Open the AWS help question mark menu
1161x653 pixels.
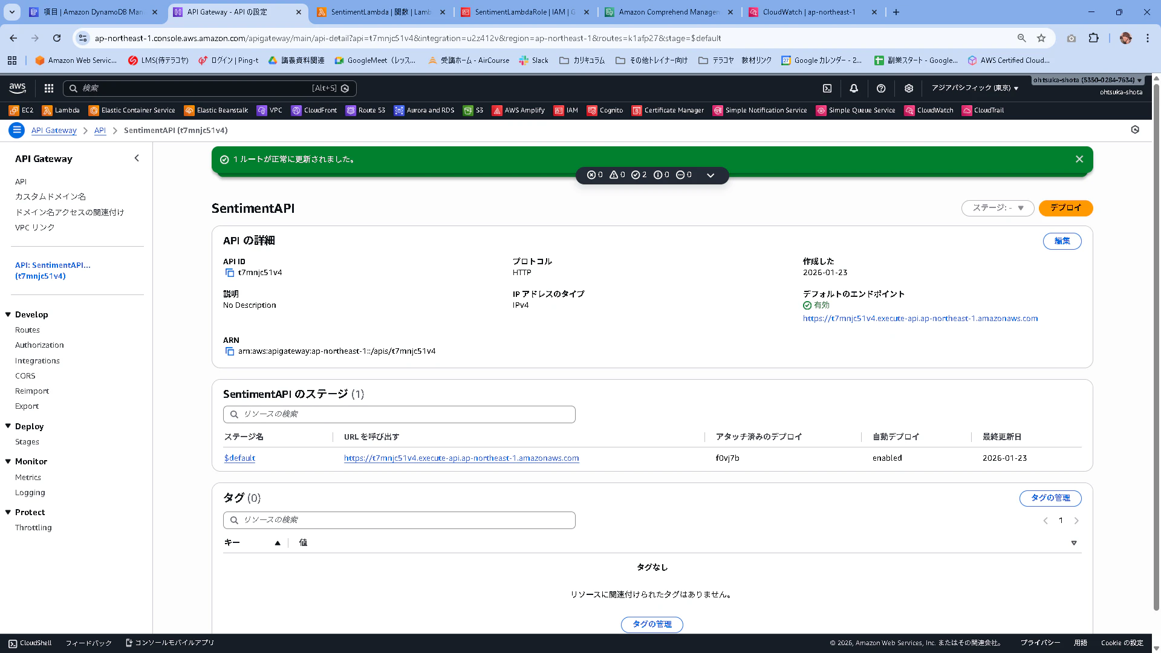[881, 88]
